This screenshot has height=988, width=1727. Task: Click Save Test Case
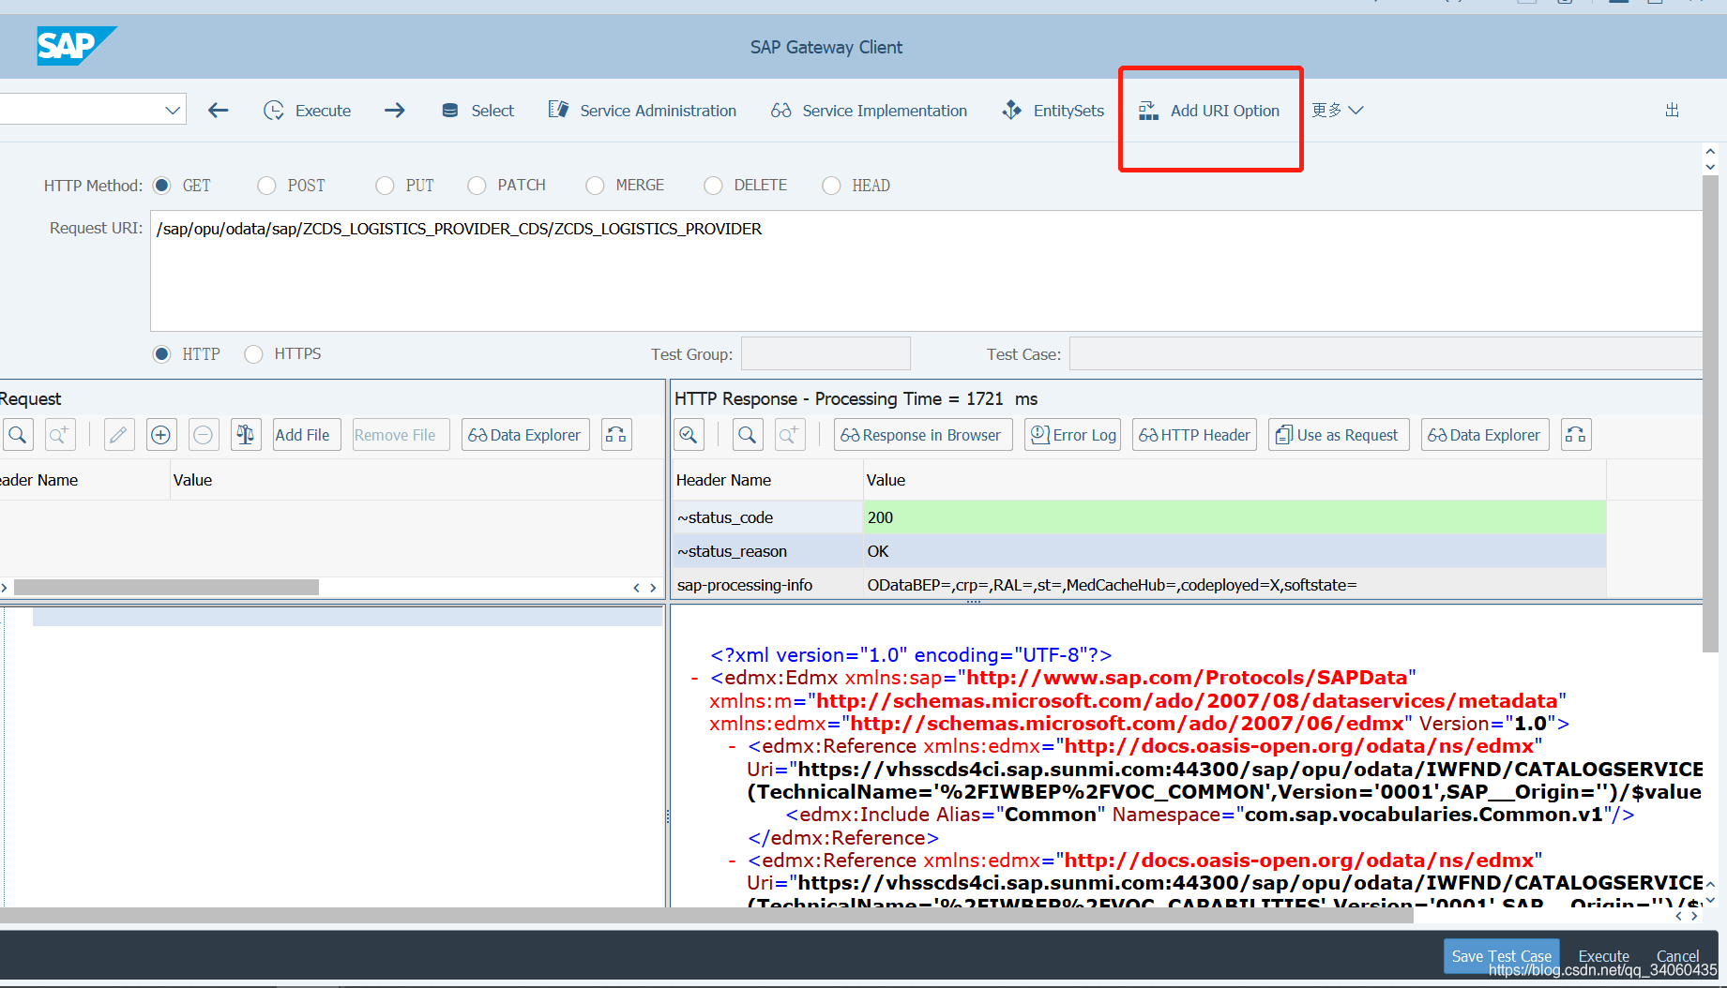(1501, 956)
